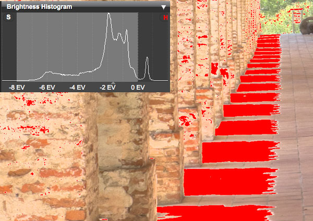Click the -4 EV axis label
The image size is (313, 221).
click(77, 88)
